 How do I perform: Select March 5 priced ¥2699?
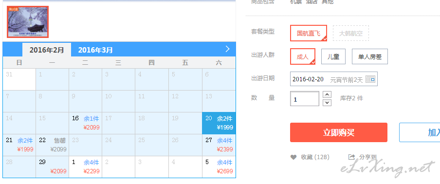pos(219,166)
